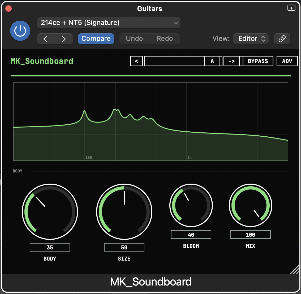Viewport: 301px width, 294px height.
Task: Open the ADV advanced panel
Action: [287, 61]
